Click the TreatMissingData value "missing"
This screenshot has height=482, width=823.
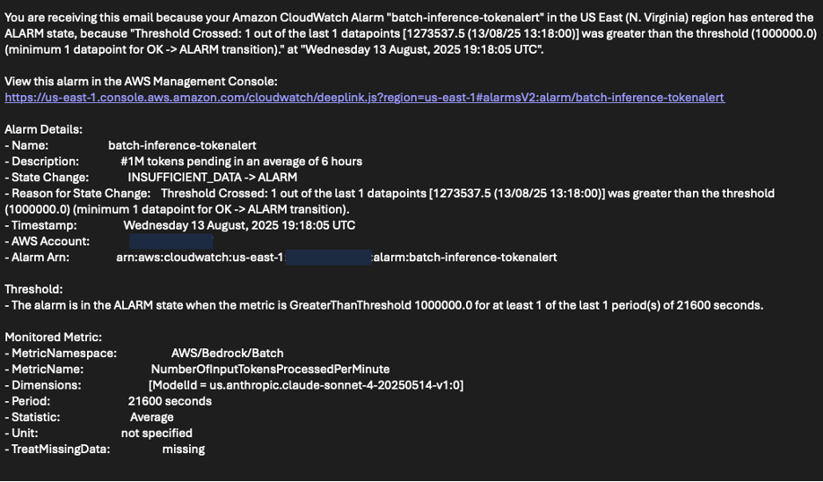(x=184, y=449)
